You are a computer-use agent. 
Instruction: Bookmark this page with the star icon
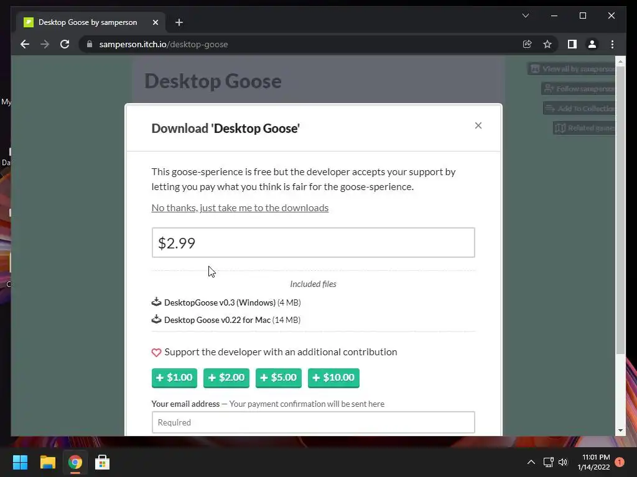(547, 44)
